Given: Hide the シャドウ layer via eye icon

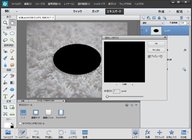Looking at the screenshot, I should [142, 30].
